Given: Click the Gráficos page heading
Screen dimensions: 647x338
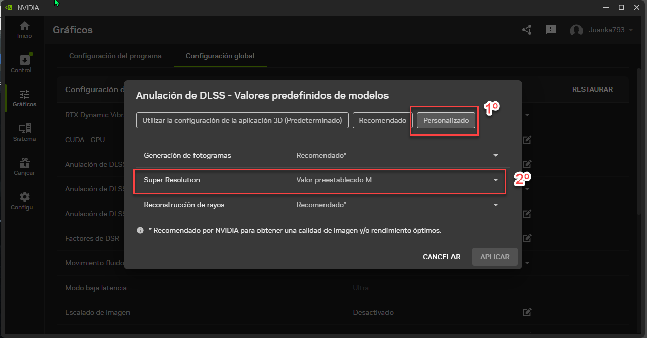Looking at the screenshot, I should pos(73,30).
